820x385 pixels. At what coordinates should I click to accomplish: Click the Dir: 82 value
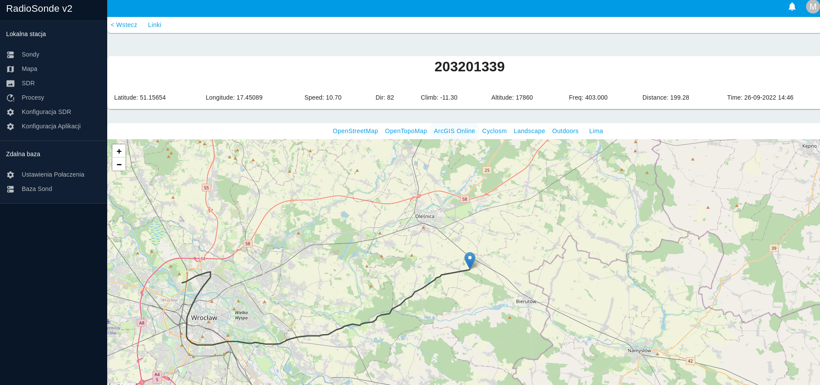coord(385,97)
